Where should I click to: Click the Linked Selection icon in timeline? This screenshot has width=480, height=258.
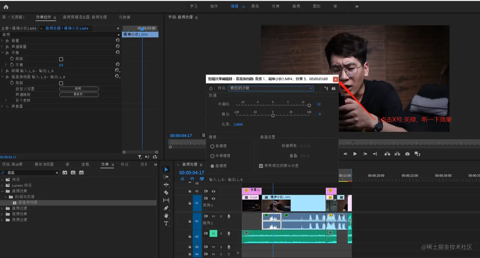(x=202, y=179)
